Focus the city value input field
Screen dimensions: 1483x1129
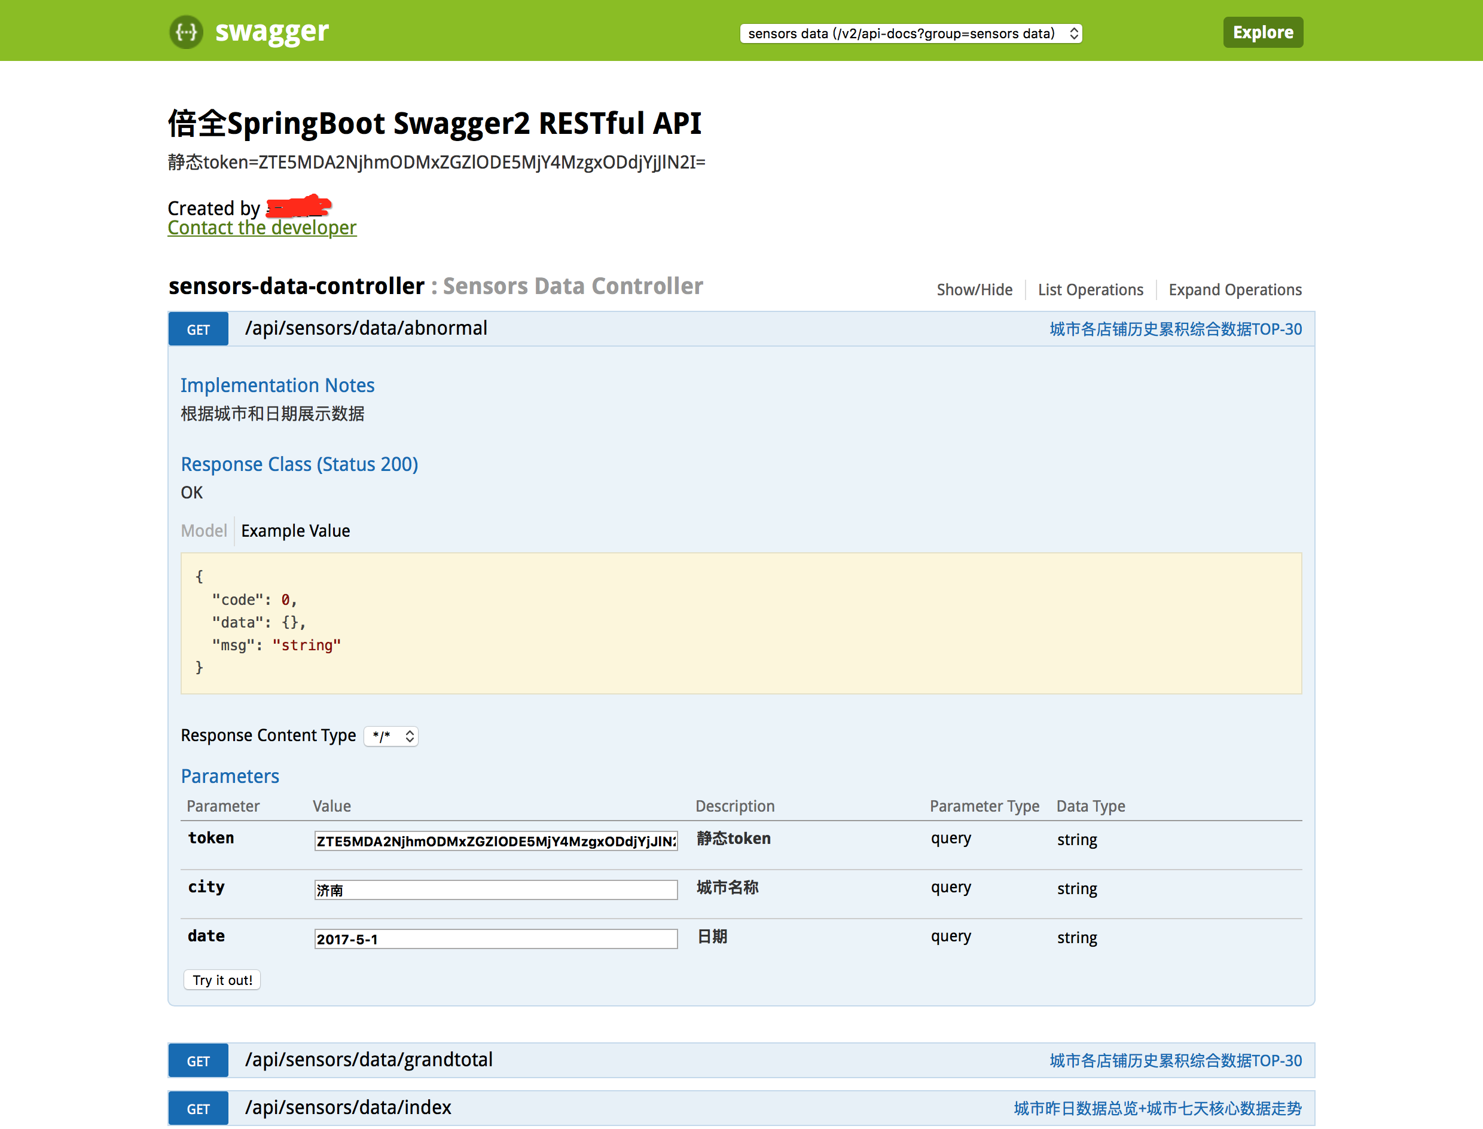tap(496, 890)
